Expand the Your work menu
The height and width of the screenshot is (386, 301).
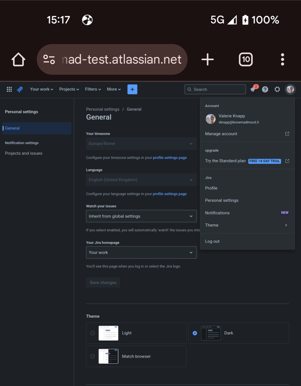tap(42, 89)
